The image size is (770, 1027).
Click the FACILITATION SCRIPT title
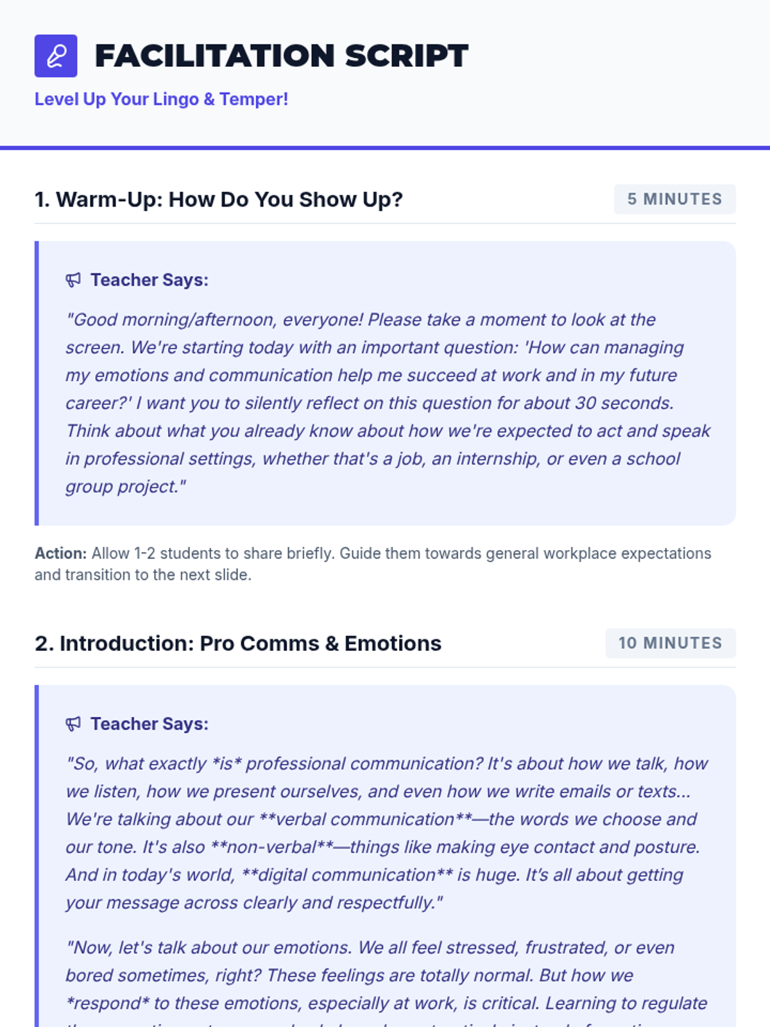click(x=281, y=56)
